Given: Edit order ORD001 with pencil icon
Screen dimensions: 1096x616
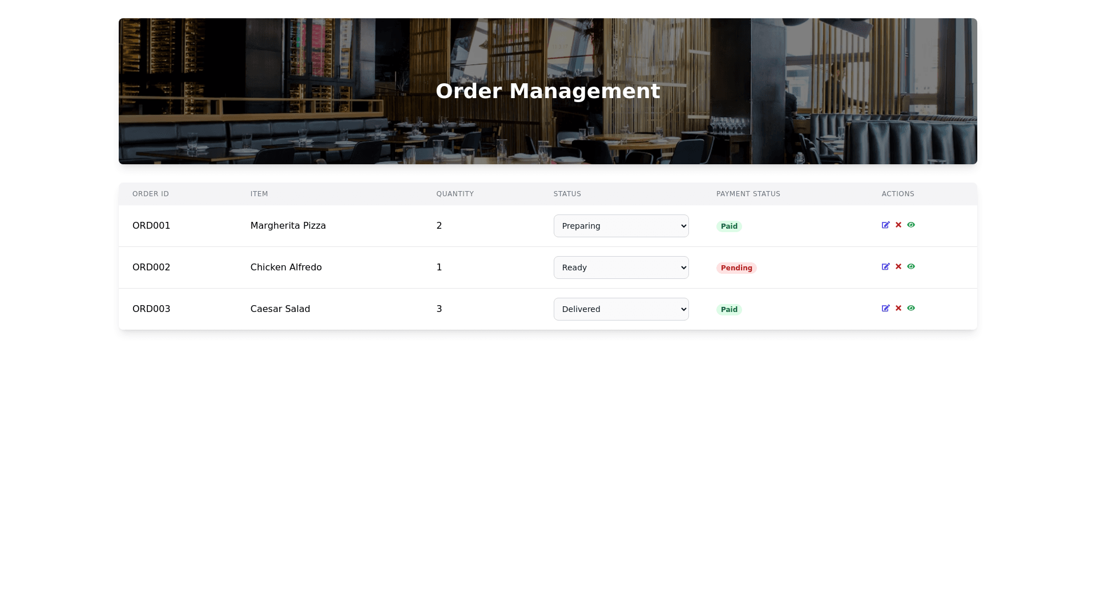Looking at the screenshot, I should pyautogui.click(x=885, y=225).
